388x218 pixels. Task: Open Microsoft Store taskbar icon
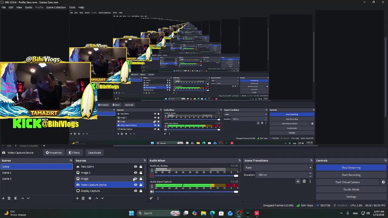(x=221, y=213)
